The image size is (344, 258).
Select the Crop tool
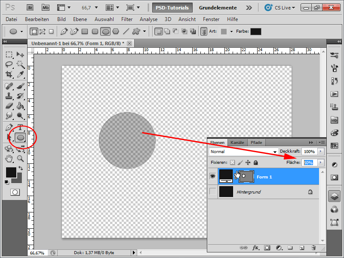point(9,74)
